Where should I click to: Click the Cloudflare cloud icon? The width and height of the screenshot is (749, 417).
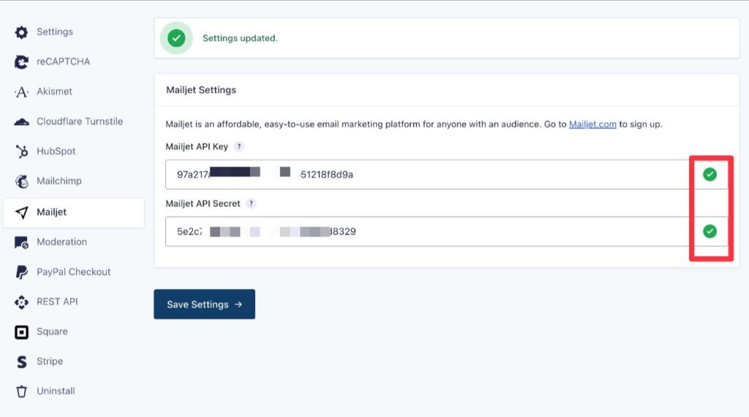(21, 121)
